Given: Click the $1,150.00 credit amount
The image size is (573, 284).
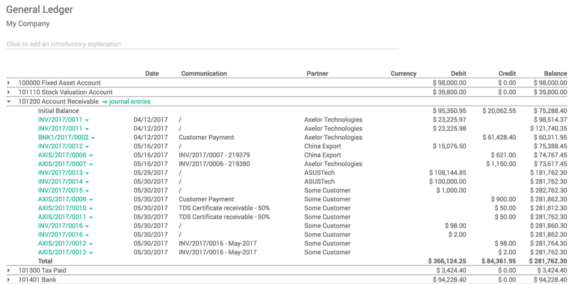Looking at the screenshot, I should tap(501, 164).
